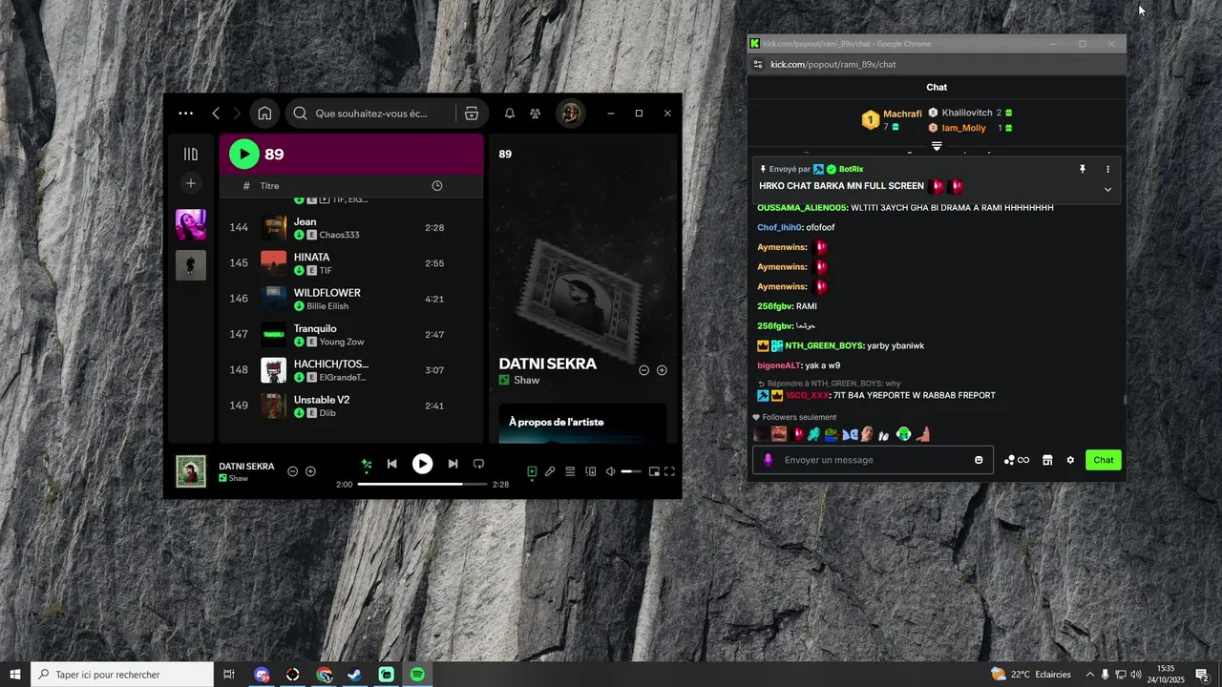1222x687 pixels.
Task: Open Connect to a device
Action: pyautogui.click(x=590, y=471)
